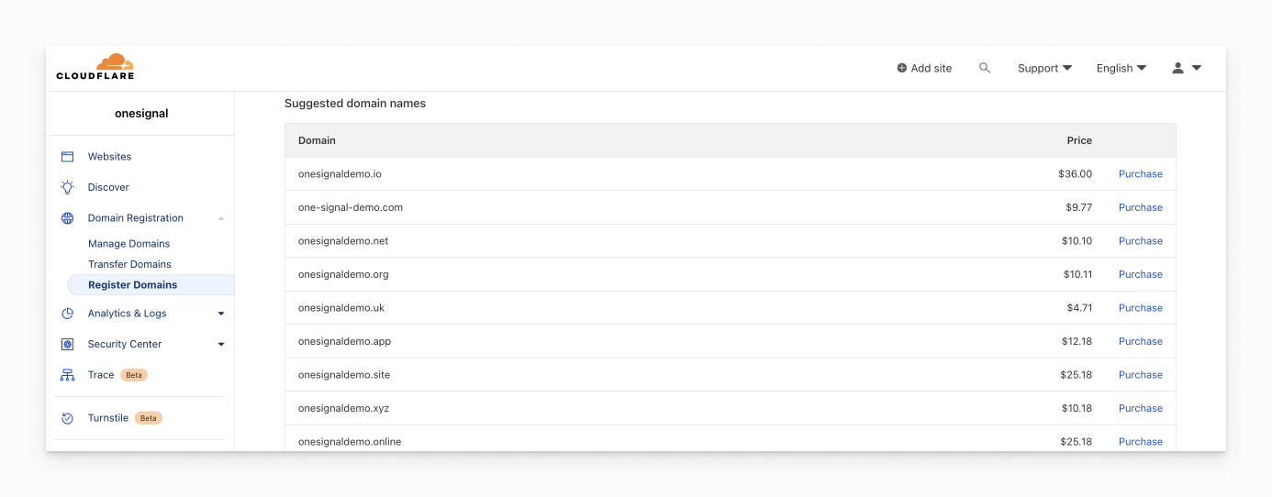Screen dimensions: 1272x497
Task: Purchase onesignaldemo.online
Action: (1140, 442)
